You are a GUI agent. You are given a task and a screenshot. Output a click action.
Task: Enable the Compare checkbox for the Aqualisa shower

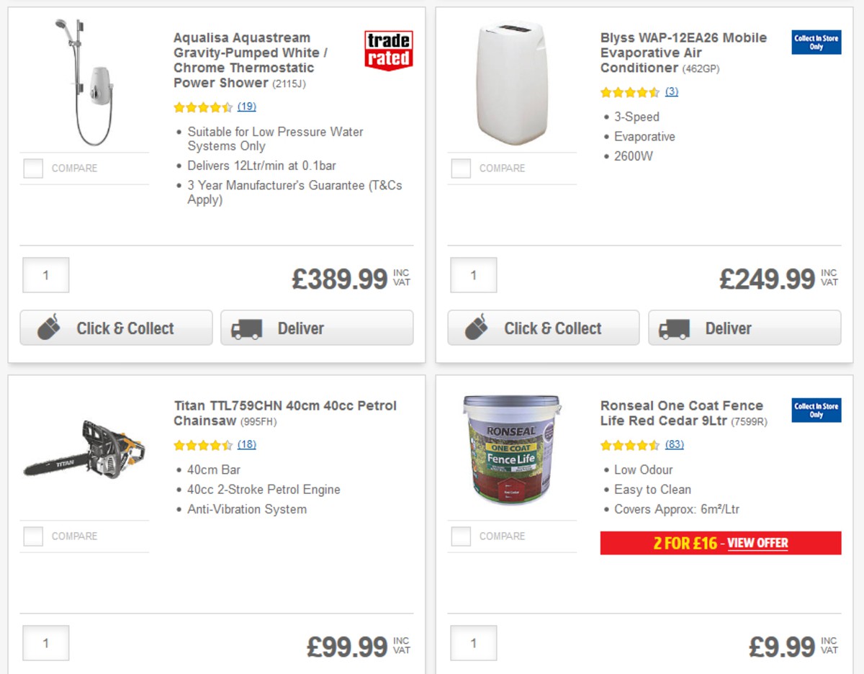pyautogui.click(x=32, y=168)
